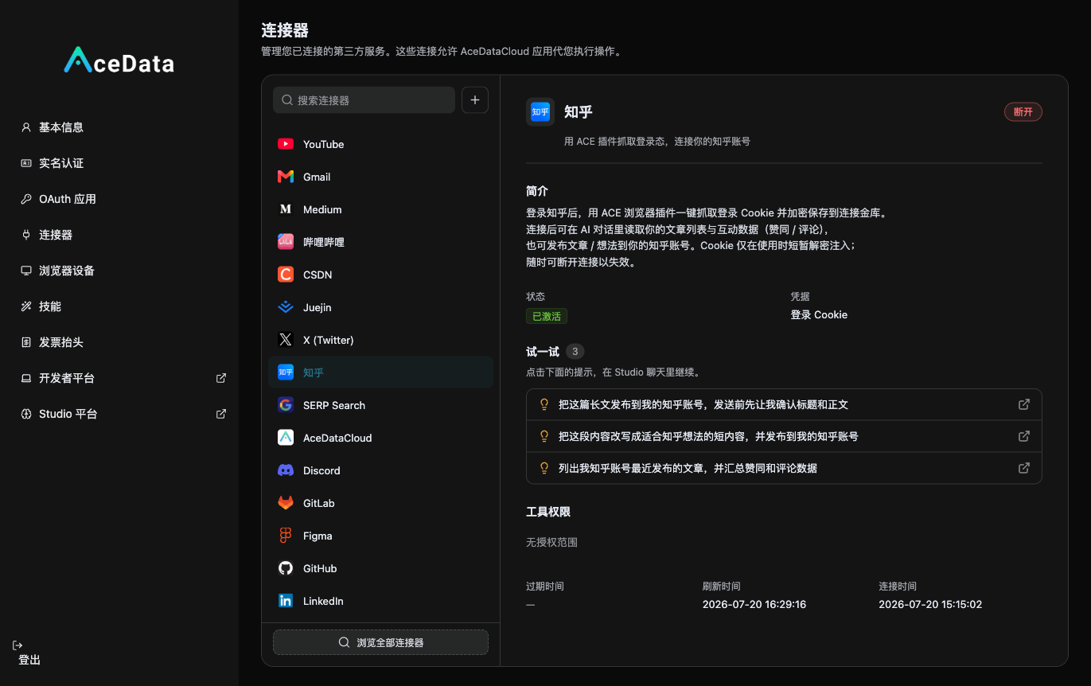Click the Discord logo icon

point(286,470)
